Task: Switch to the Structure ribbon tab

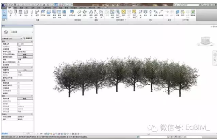Action: coord(16,8)
